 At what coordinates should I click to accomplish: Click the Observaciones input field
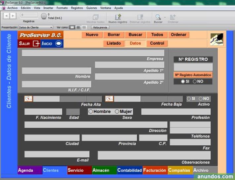click(x=154, y=155)
